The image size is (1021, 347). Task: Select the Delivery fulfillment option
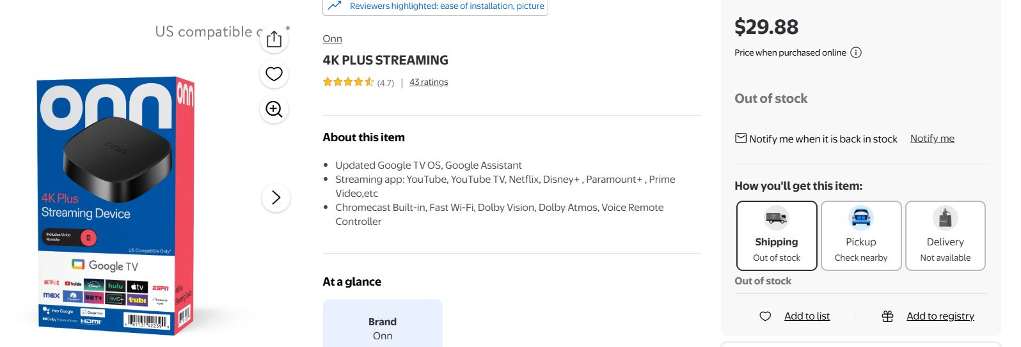946,236
